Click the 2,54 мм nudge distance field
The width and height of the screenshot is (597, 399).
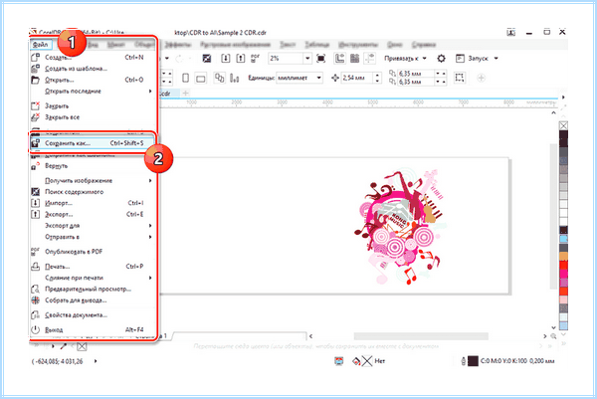click(357, 78)
